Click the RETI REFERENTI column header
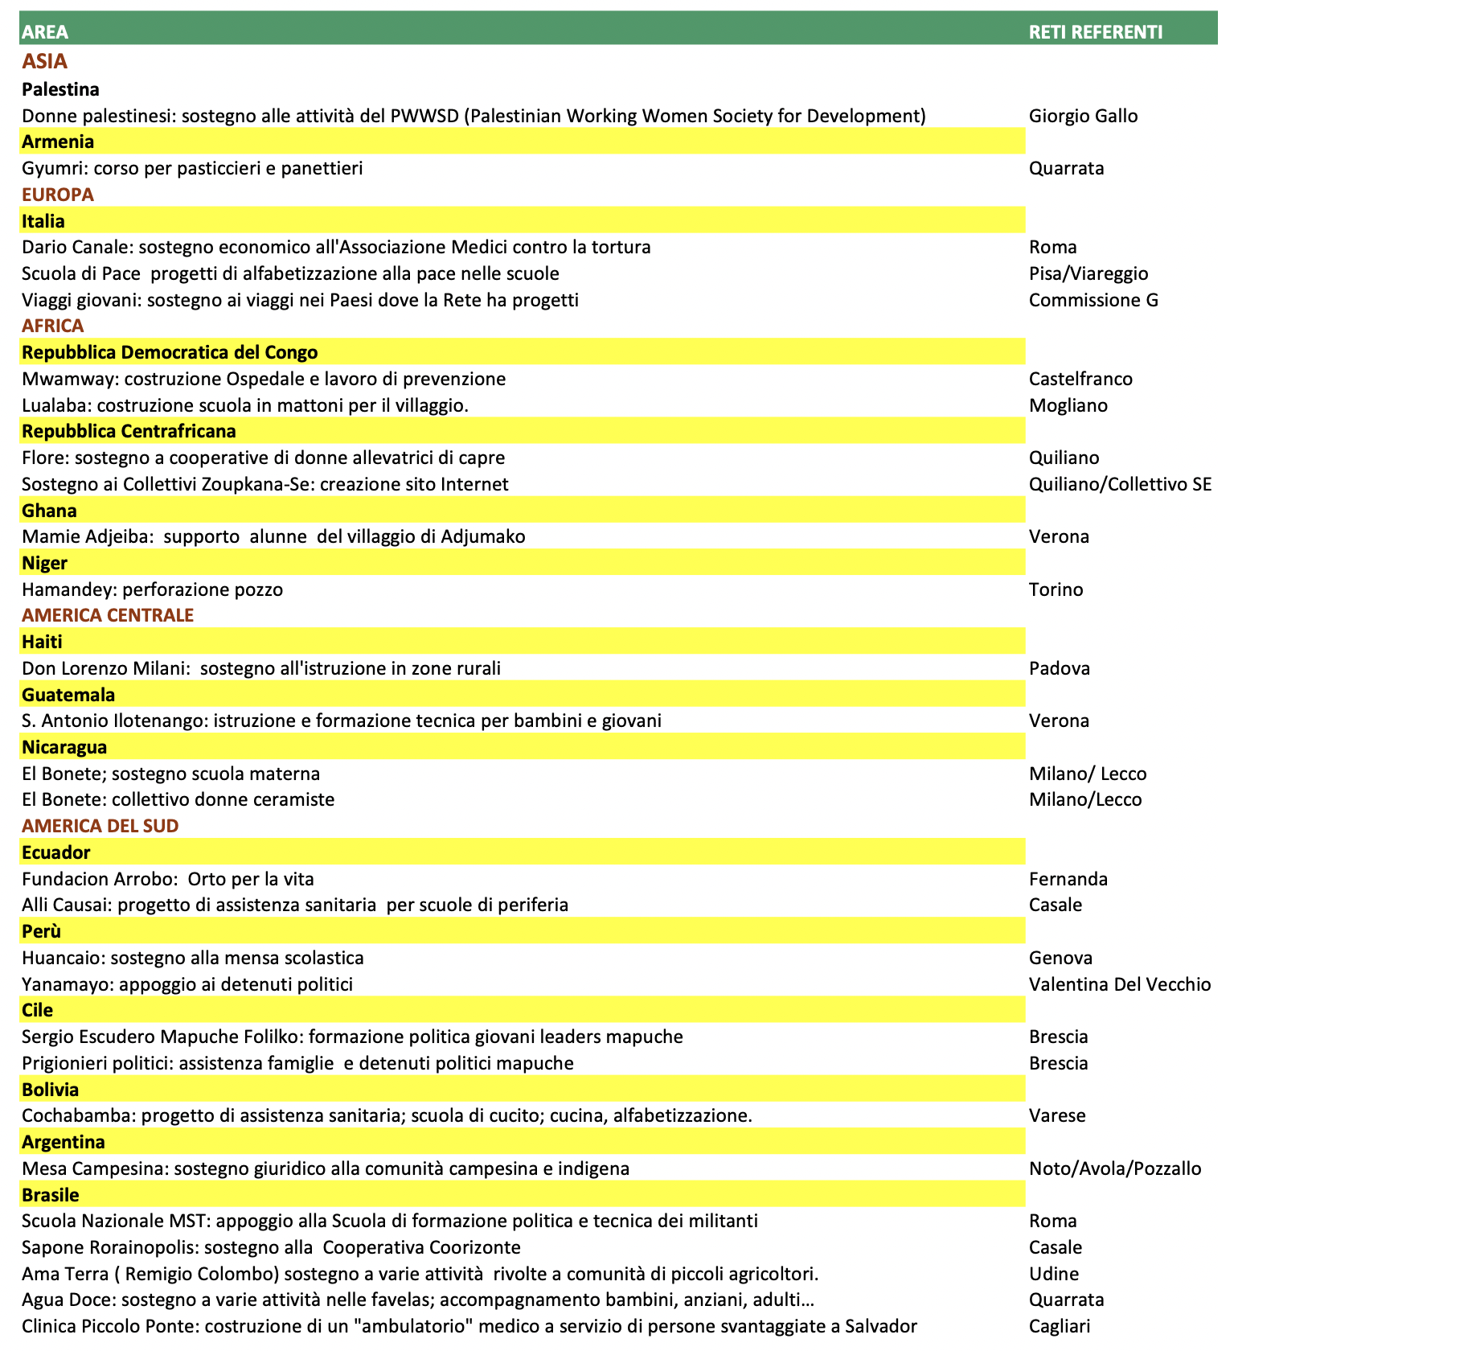 point(1096,32)
